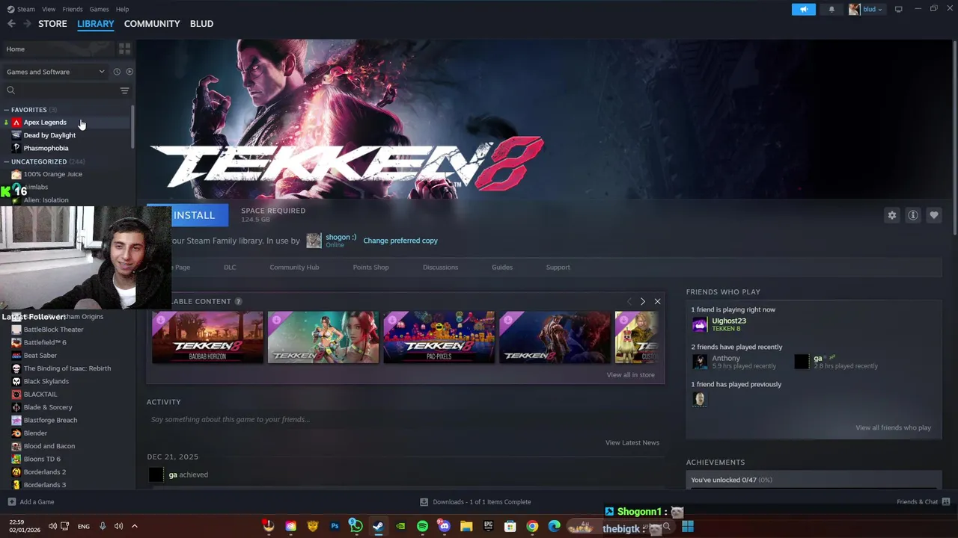Open the BLUD profile tab
The image size is (958, 538).
pyautogui.click(x=201, y=24)
